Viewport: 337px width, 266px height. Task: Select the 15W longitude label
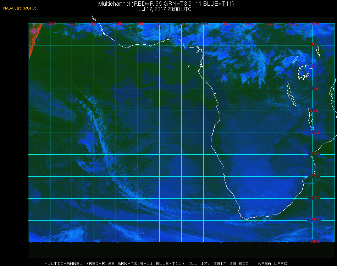[x=95, y=23]
